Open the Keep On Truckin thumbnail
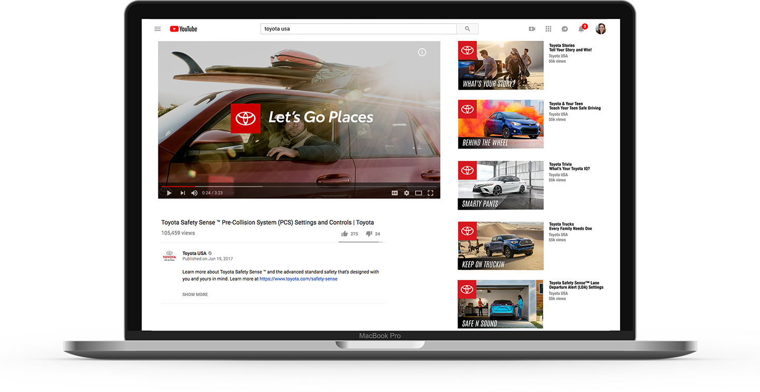Screen dimensions: 760x392 pos(501,246)
